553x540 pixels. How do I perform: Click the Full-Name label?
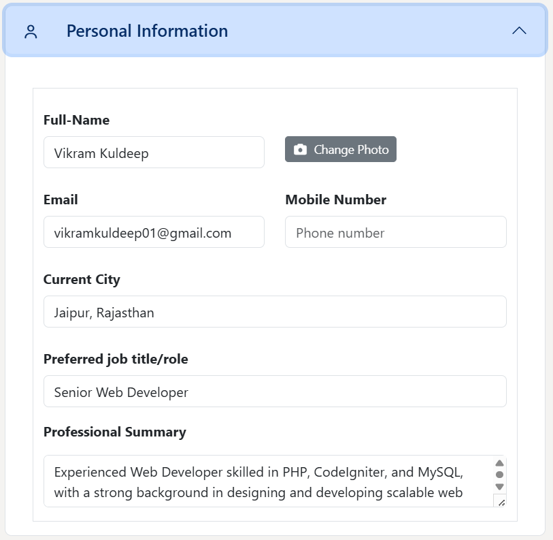pyautogui.click(x=76, y=120)
